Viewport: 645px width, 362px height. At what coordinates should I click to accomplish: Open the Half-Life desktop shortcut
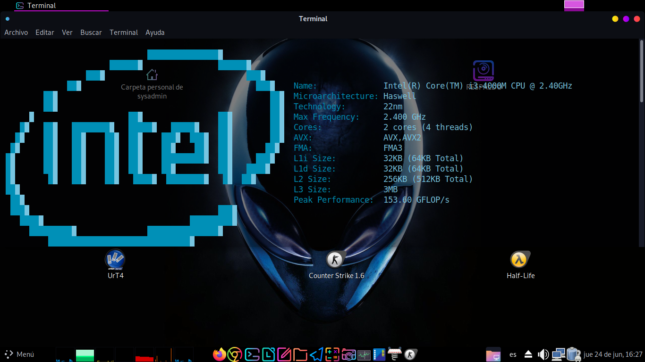519,260
